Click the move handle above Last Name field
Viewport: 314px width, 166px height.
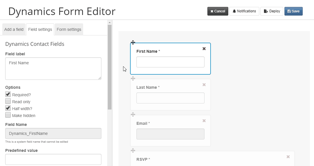(133, 78)
